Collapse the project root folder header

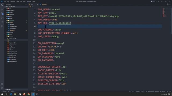pos(16,7)
